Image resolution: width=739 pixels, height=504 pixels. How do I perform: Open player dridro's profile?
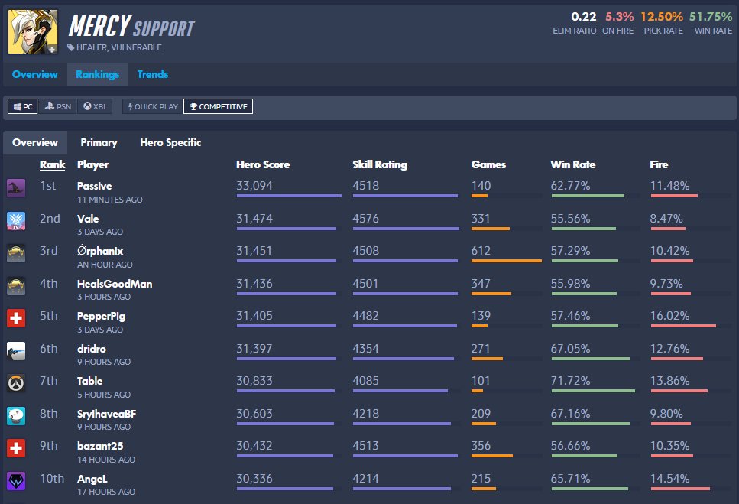point(92,349)
